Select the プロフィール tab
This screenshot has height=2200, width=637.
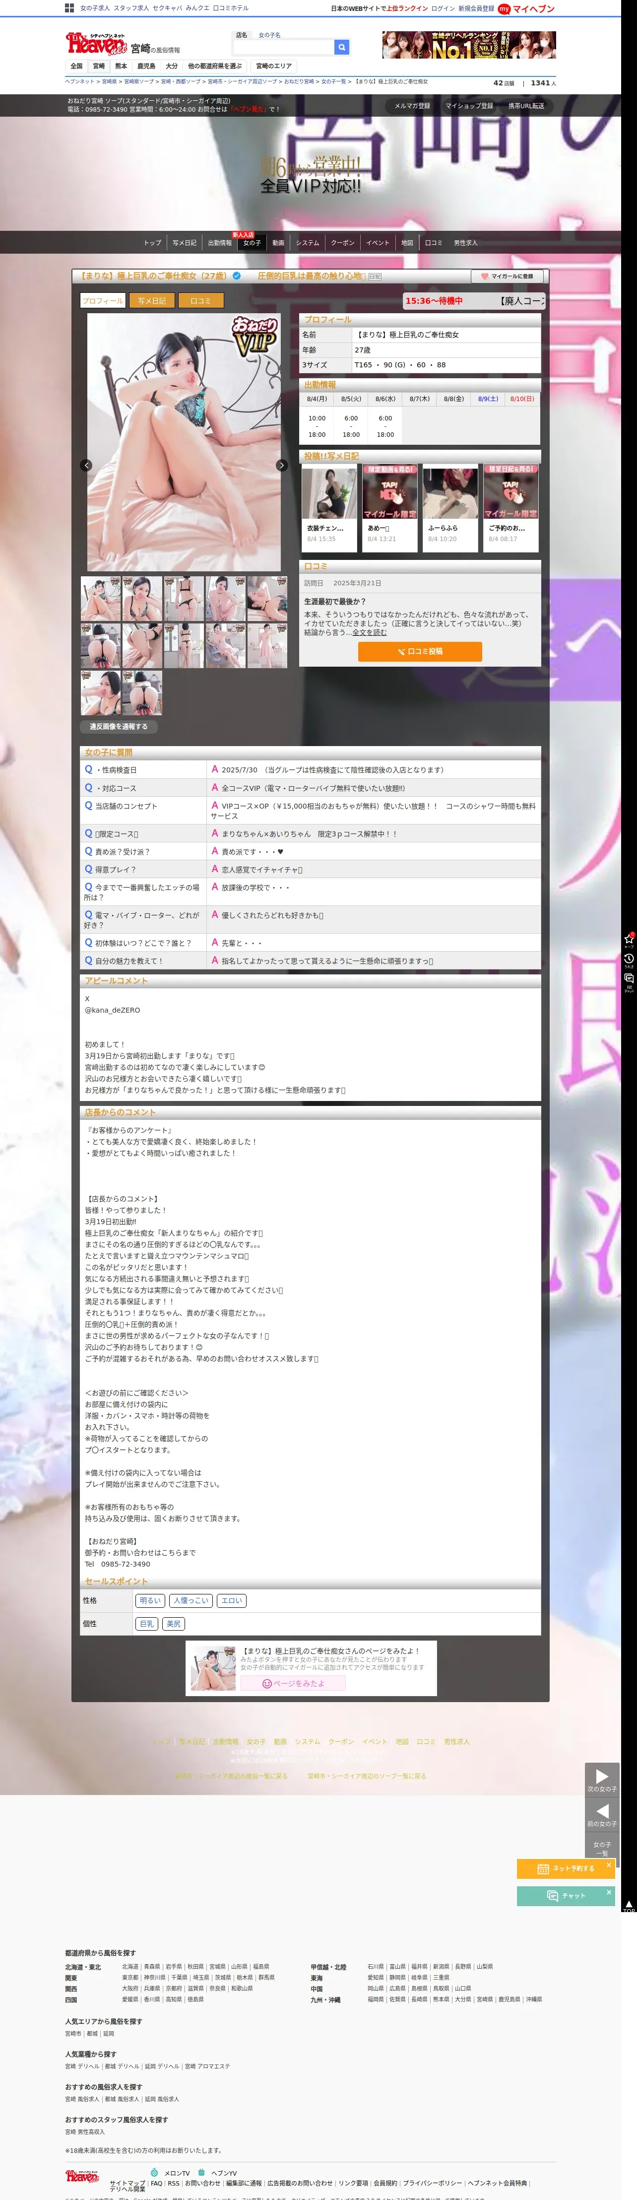[x=103, y=301]
